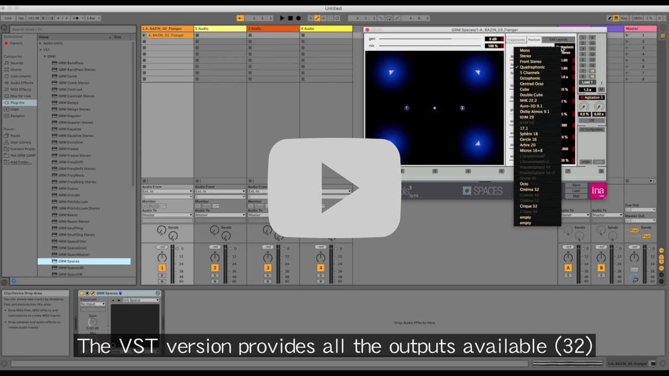This screenshot has width=669, height=376.
Task: Open the Samples category in the browser
Action: (17, 116)
